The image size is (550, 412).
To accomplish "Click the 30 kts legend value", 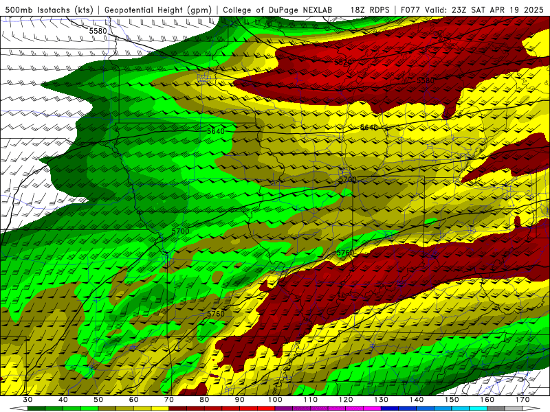I will pyautogui.click(x=27, y=400).
